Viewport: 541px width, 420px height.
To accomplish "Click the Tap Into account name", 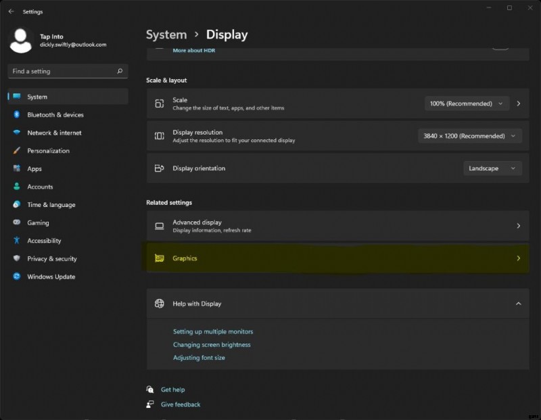I will point(51,37).
